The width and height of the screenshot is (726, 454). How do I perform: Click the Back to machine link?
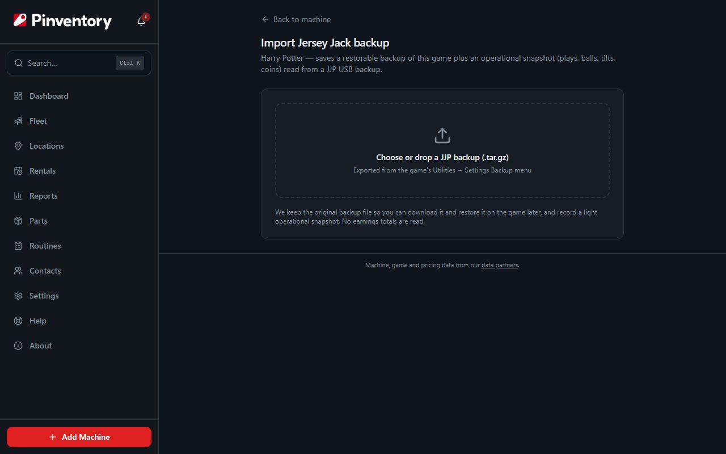(x=296, y=19)
